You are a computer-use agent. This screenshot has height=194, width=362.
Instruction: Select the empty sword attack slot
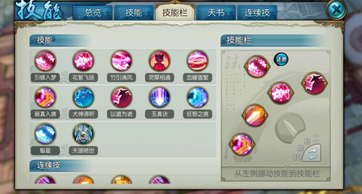(x=290, y=128)
